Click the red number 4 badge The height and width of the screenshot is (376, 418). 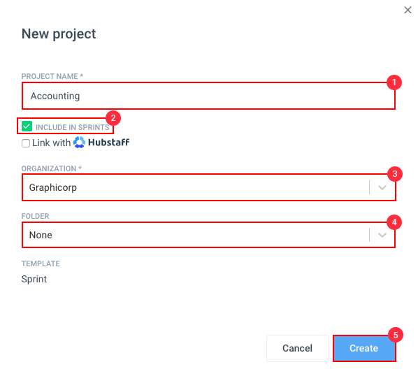[394, 222]
